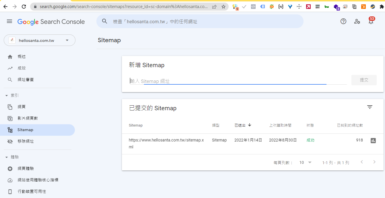Open rows per page dropdown showing 10
The image size is (385, 198).
coord(305,162)
